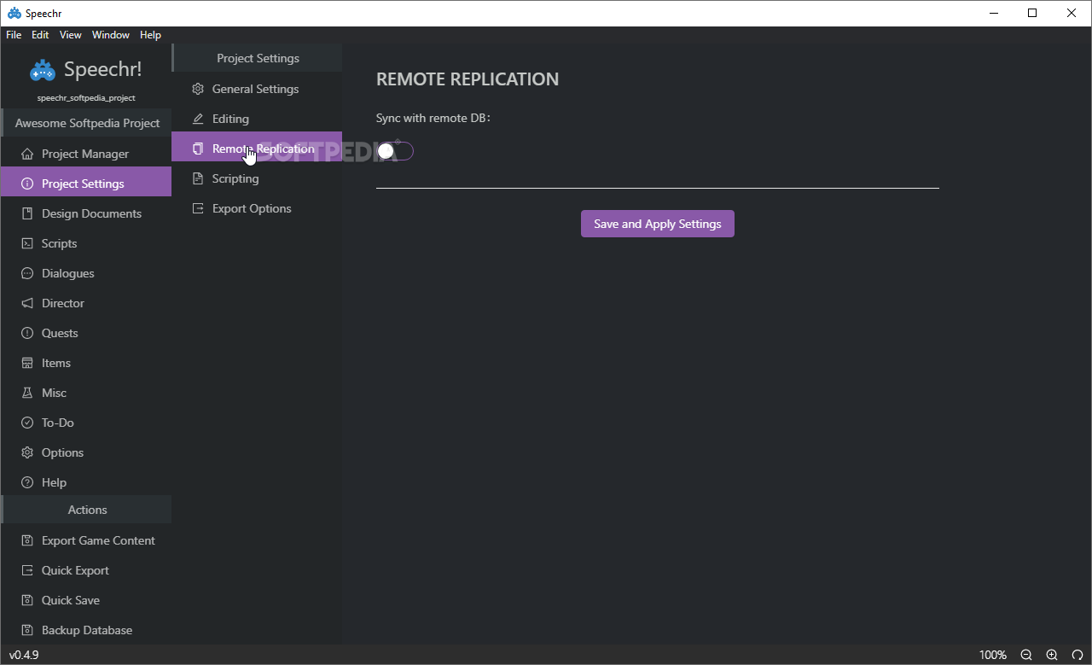
Task: Toggle Sync with remote DB switch
Action: click(x=395, y=151)
